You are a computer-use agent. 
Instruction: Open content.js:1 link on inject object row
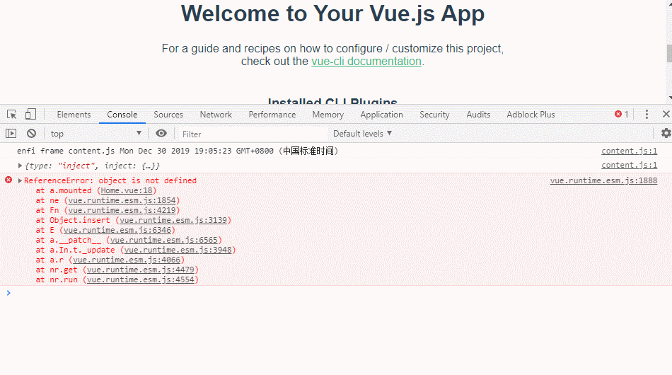(x=629, y=165)
